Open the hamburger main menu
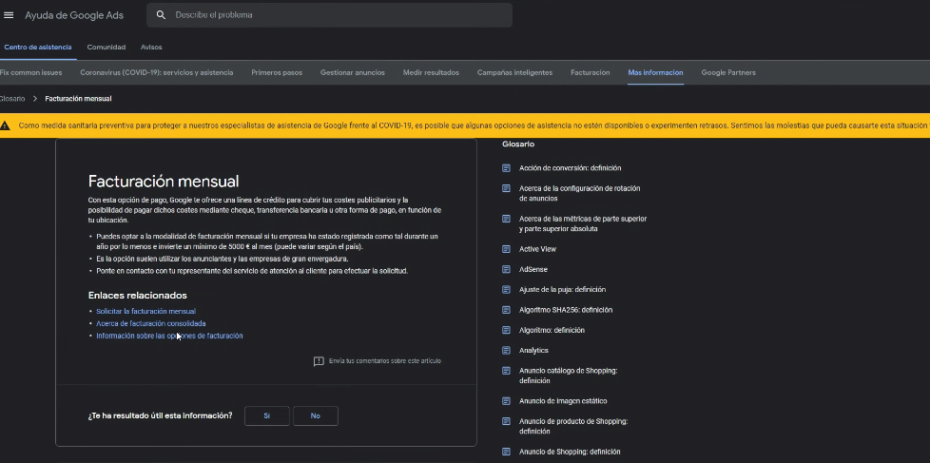The width and height of the screenshot is (930, 463). 9,15
